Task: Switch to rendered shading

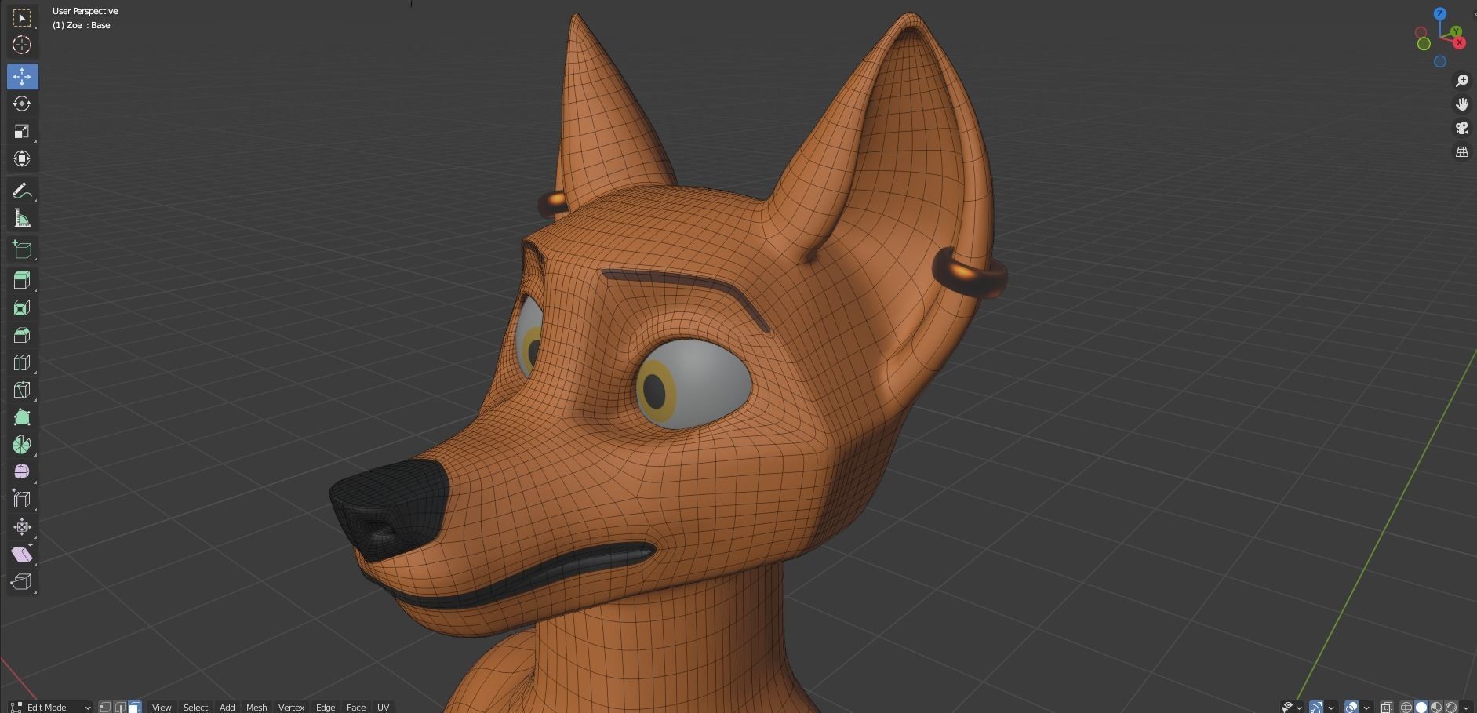Action: [1451, 707]
